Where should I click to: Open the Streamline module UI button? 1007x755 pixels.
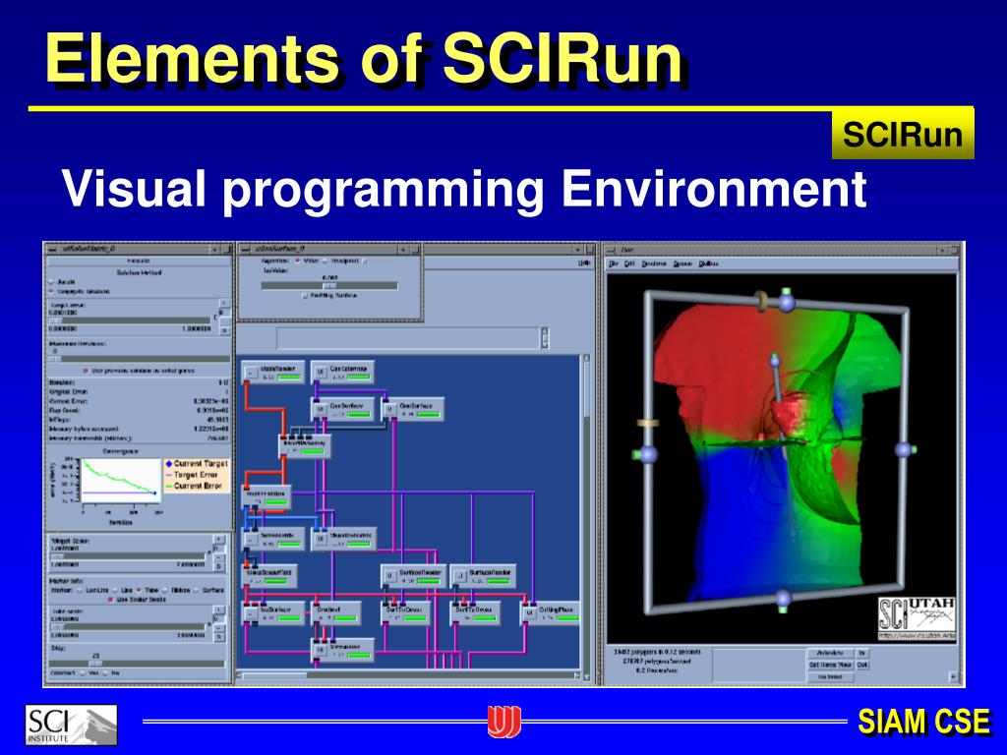321,651
